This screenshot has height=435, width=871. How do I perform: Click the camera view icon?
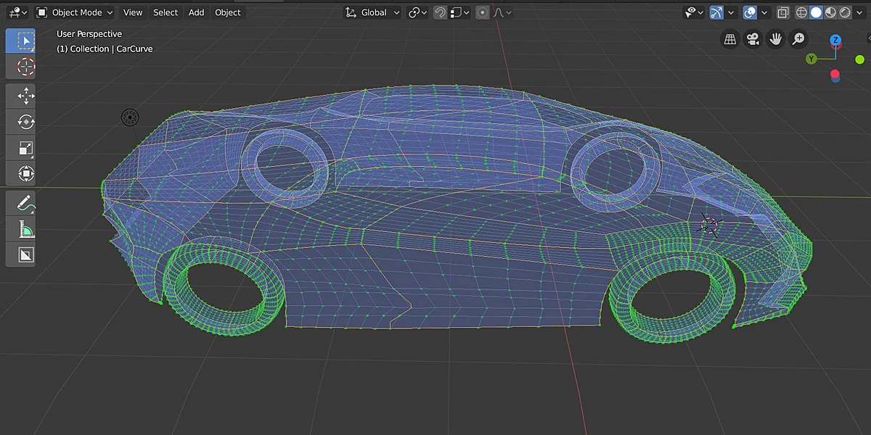(x=753, y=38)
